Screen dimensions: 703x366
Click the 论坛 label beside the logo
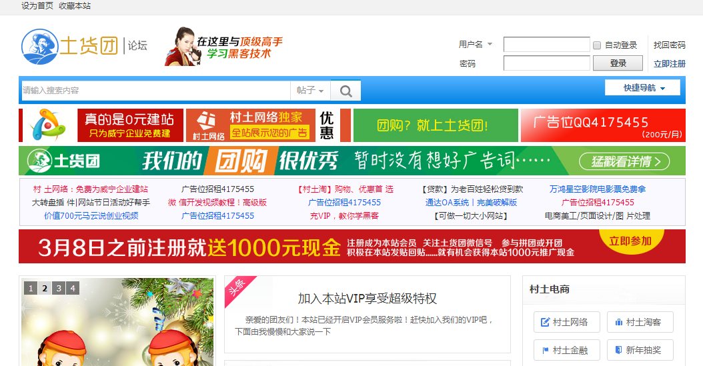(x=137, y=45)
